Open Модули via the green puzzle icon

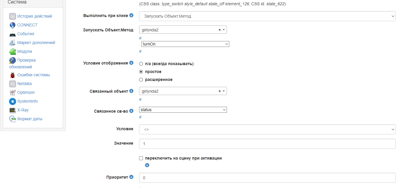point(12,51)
